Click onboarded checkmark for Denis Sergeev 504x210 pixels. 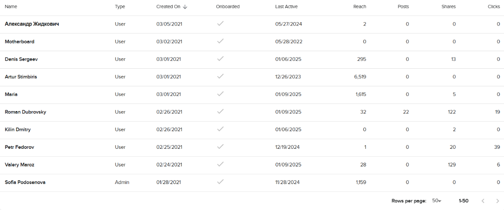pos(220,59)
